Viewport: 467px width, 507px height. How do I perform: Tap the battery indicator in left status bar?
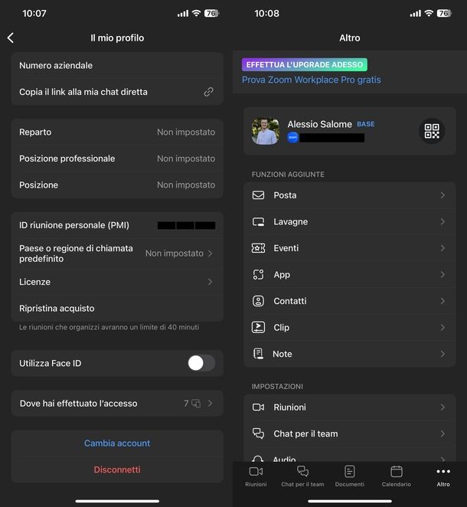point(212,13)
